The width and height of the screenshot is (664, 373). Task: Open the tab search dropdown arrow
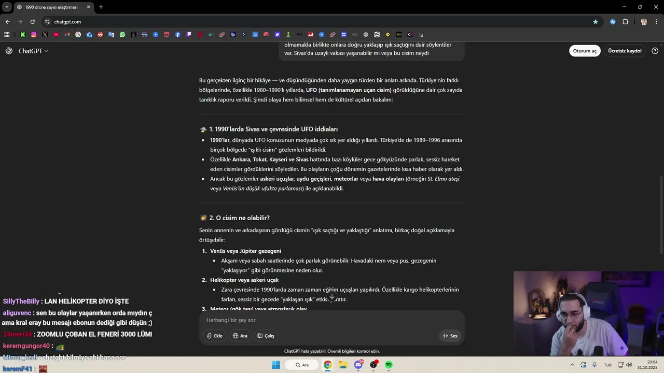pyautogui.click(x=7, y=7)
